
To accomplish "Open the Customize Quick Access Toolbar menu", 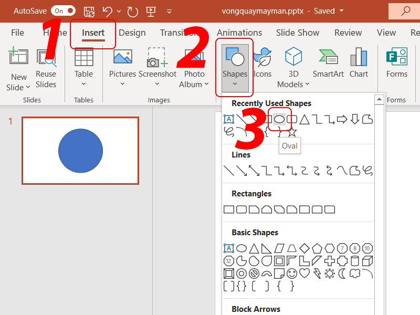I will click(x=169, y=10).
